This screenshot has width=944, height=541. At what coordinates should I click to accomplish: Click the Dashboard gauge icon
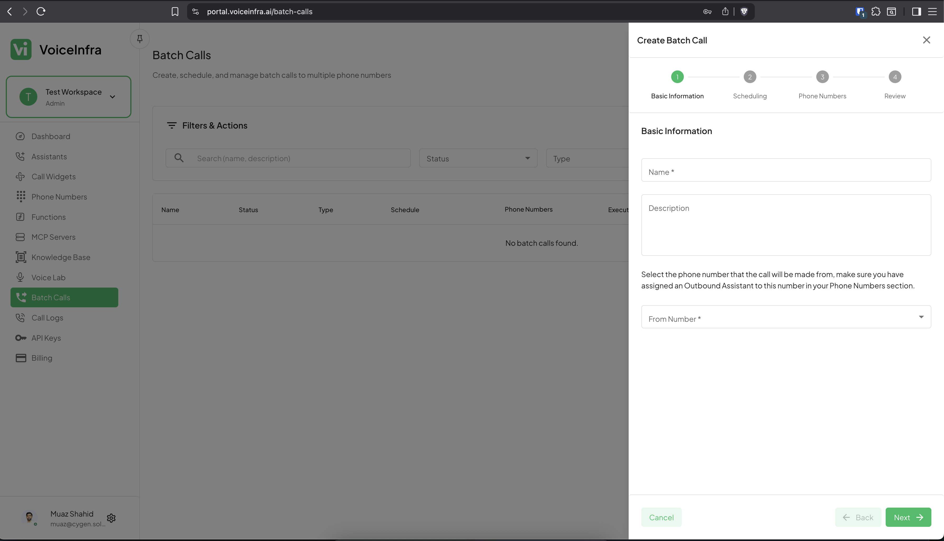coord(20,136)
